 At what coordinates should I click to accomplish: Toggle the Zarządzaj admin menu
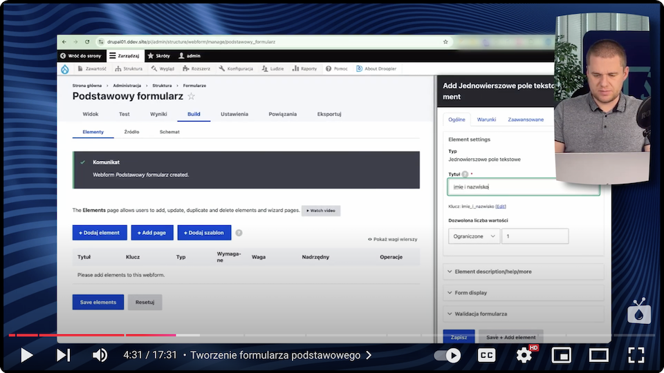[124, 56]
